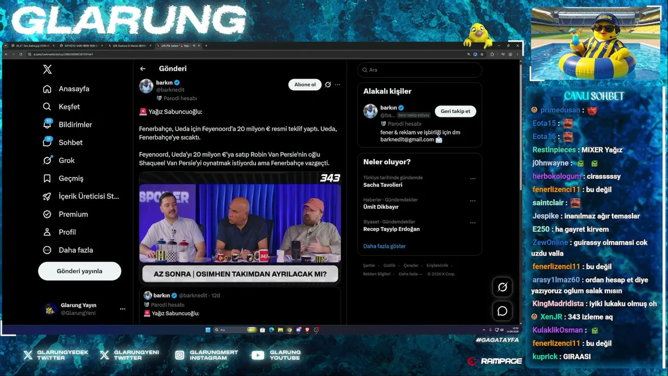668x376 pixels.
Task: Click the Gönderi page heading
Action: click(x=173, y=68)
